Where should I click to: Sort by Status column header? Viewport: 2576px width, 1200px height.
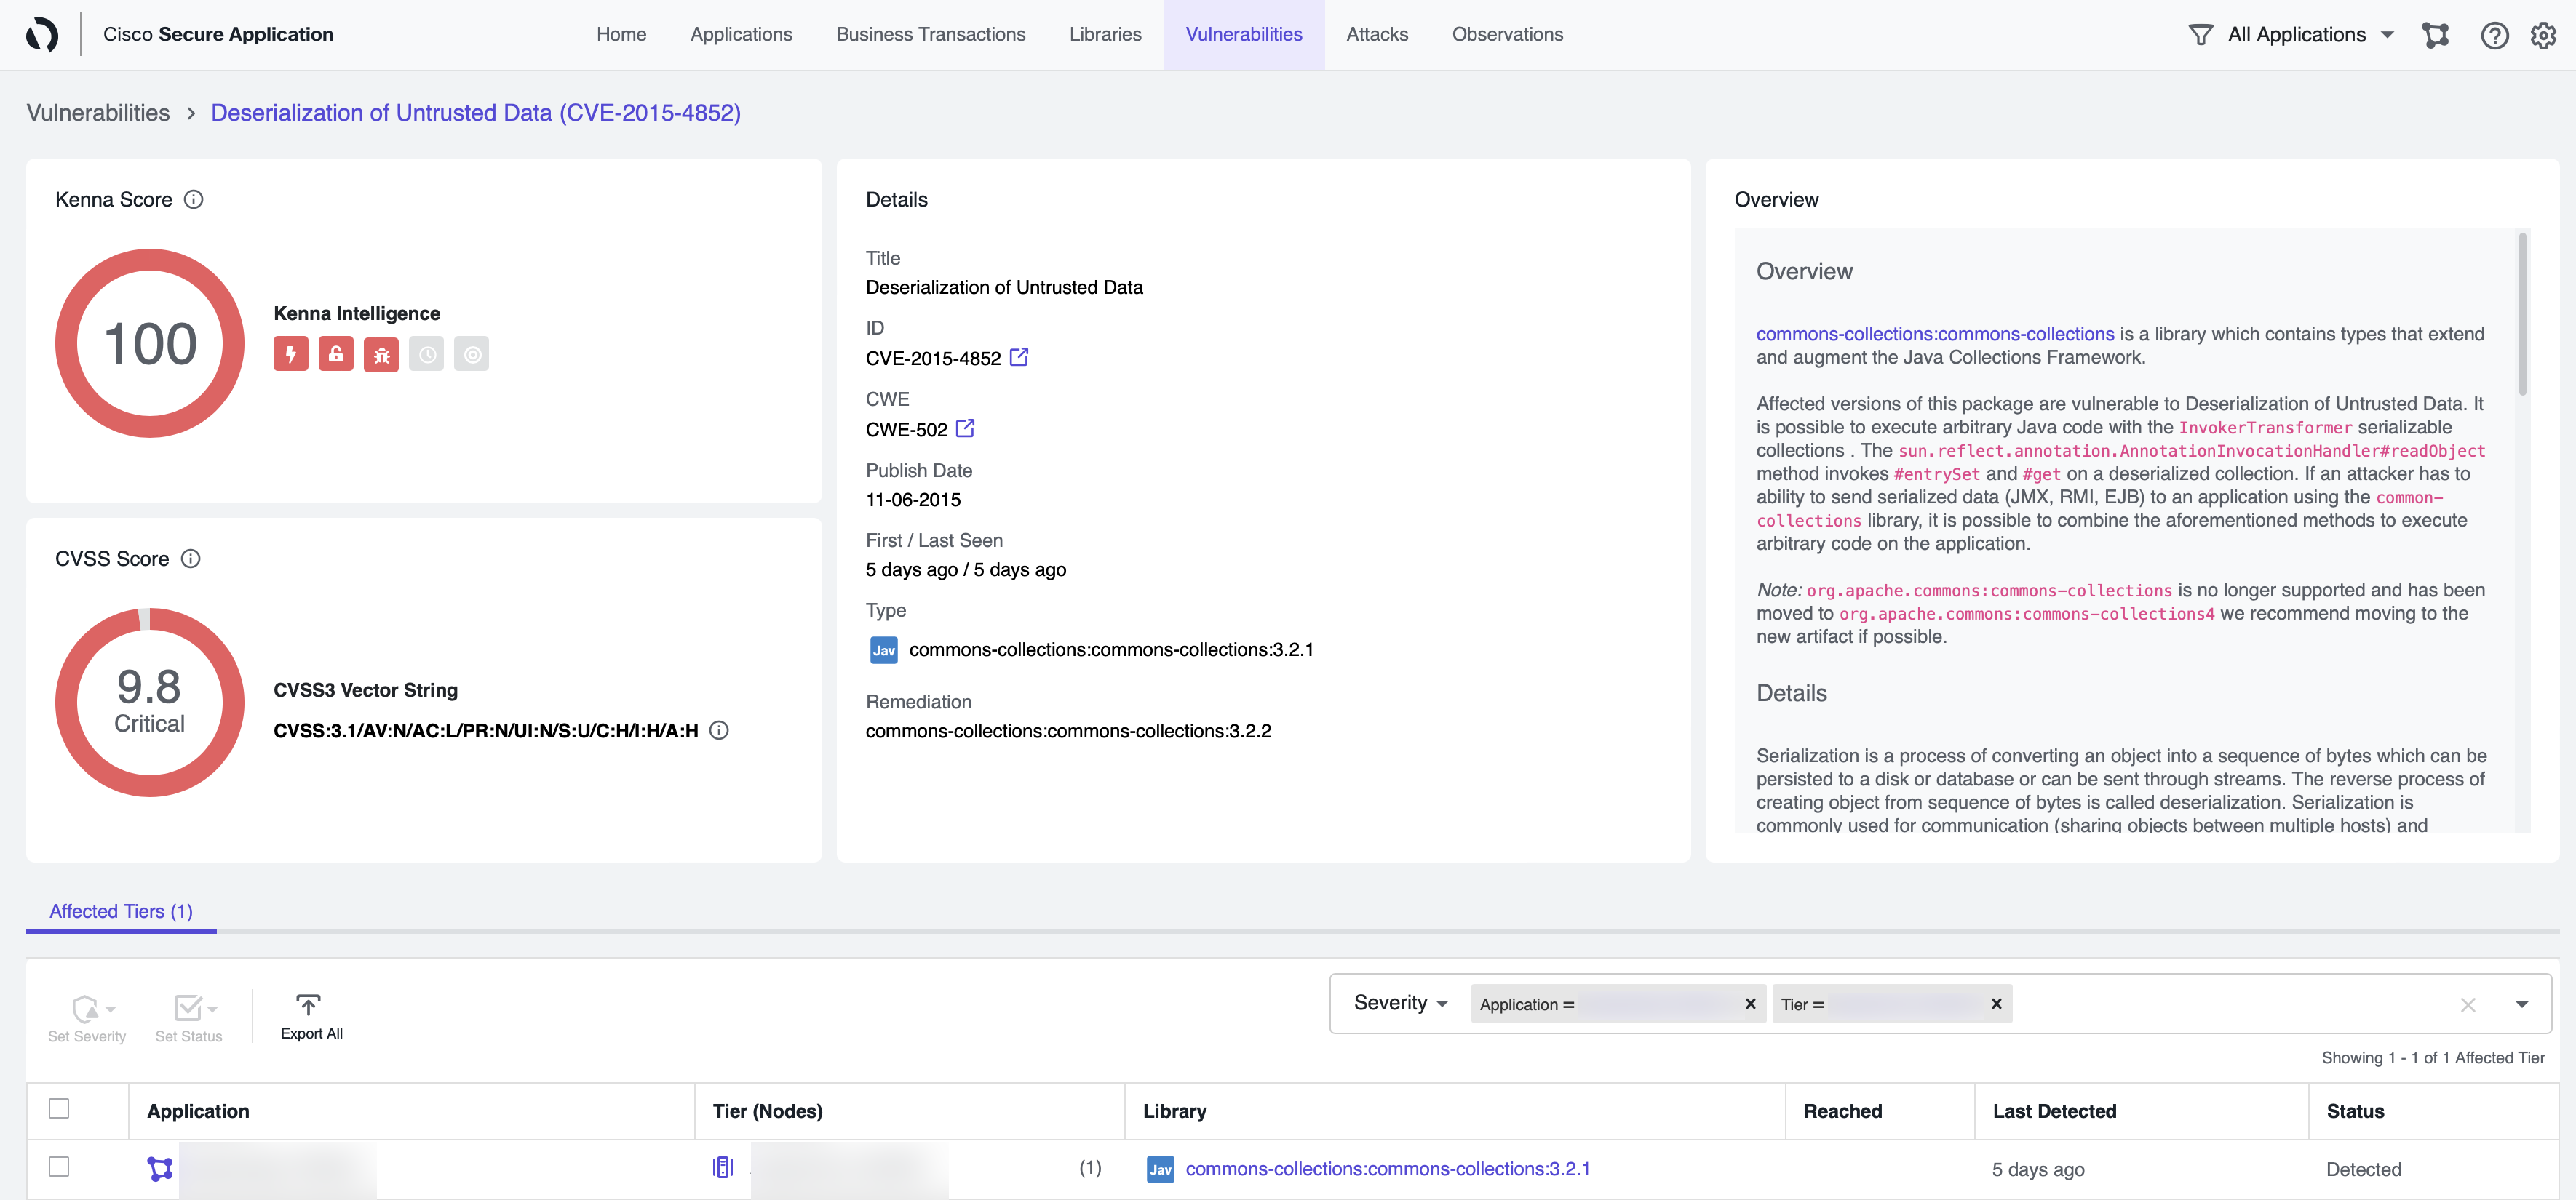coord(2355,1110)
